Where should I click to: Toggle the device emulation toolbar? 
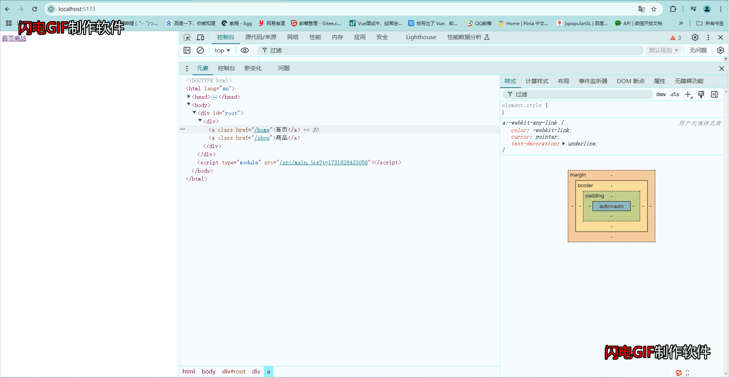click(200, 37)
